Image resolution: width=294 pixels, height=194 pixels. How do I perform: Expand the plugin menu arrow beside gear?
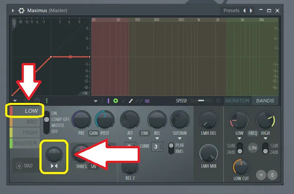click(x=13, y=11)
